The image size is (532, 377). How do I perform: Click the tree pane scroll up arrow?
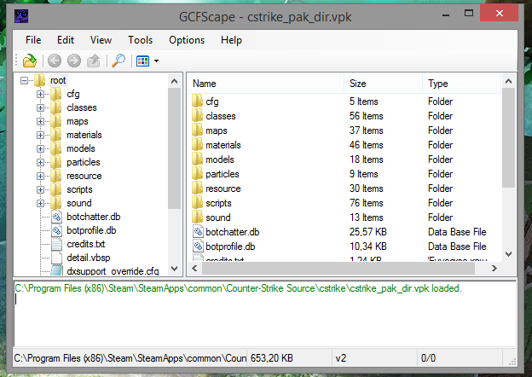click(175, 81)
